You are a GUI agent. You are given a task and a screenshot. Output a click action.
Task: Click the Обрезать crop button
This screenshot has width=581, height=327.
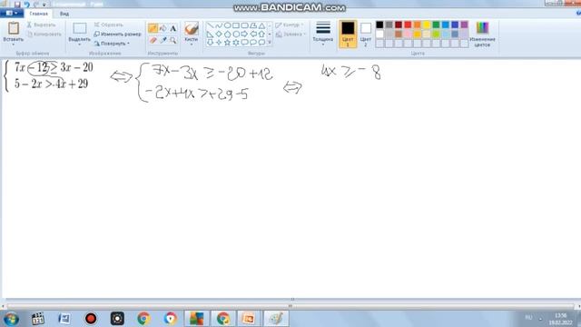108,25
